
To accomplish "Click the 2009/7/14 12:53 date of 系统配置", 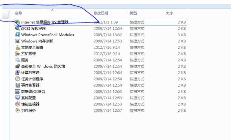I will 108,98.
